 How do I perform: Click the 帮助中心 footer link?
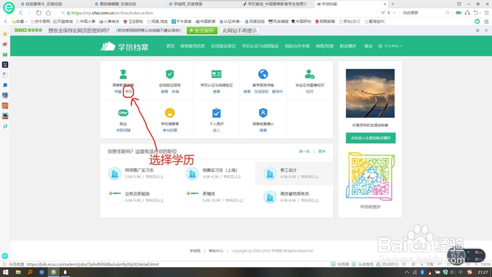point(216,250)
